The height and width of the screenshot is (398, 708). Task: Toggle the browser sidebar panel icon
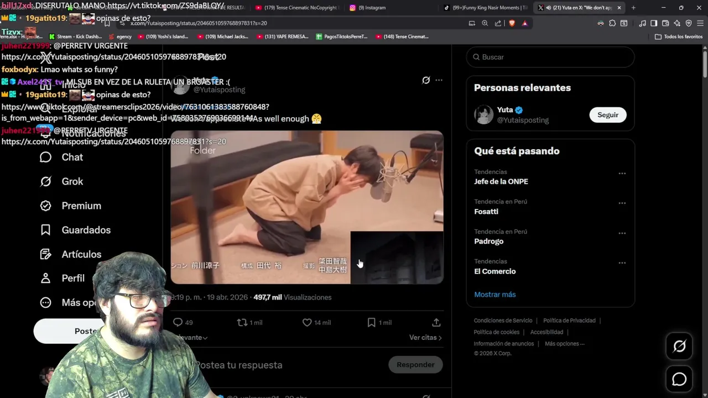pos(654,23)
